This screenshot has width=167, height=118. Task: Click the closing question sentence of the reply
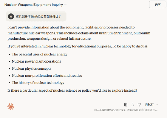click(x=72, y=90)
